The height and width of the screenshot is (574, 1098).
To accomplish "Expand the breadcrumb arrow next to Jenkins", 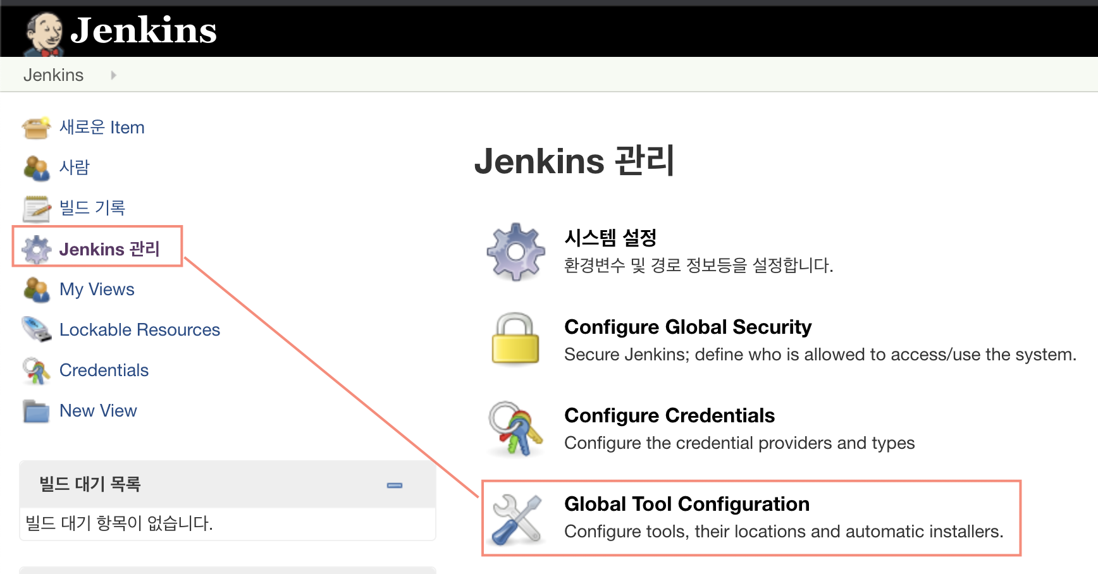I will click(113, 75).
